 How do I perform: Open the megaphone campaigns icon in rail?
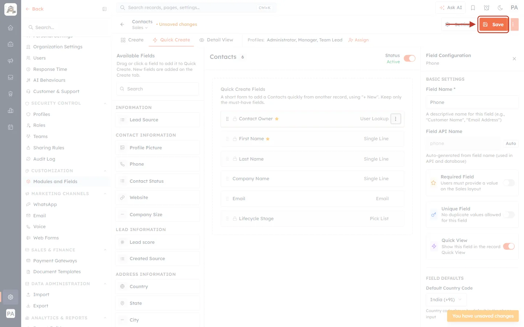[11, 61]
